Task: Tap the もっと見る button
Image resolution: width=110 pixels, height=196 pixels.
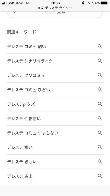Action: (x=55, y=15)
